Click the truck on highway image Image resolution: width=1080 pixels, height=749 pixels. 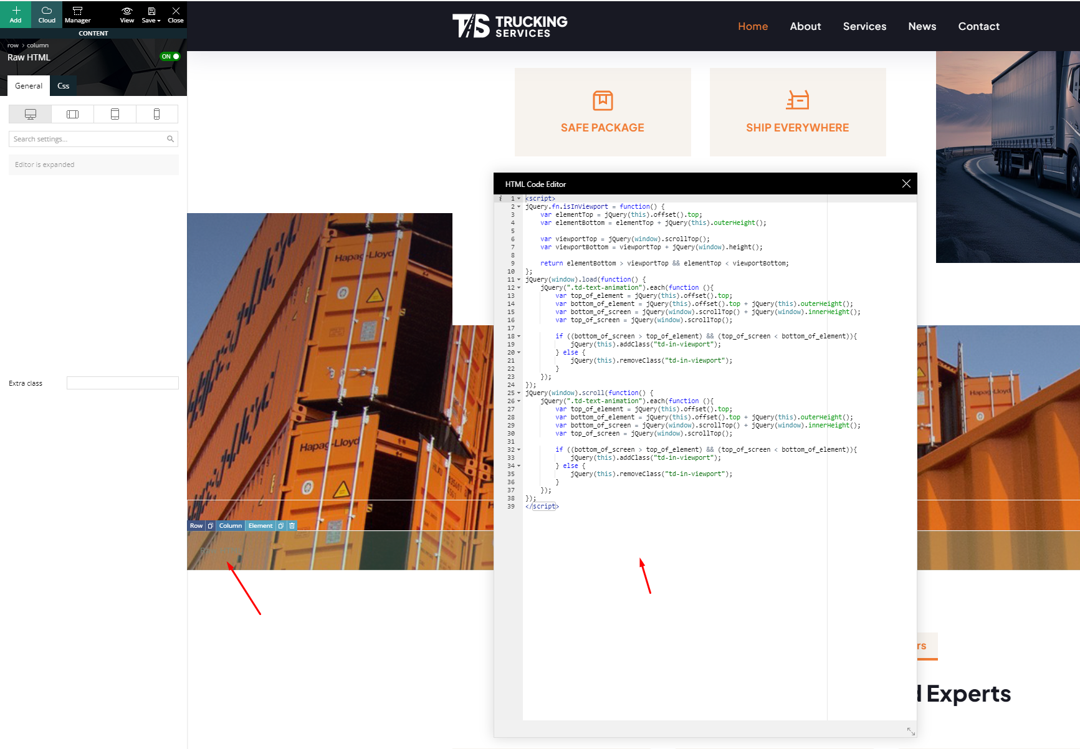click(x=1008, y=157)
